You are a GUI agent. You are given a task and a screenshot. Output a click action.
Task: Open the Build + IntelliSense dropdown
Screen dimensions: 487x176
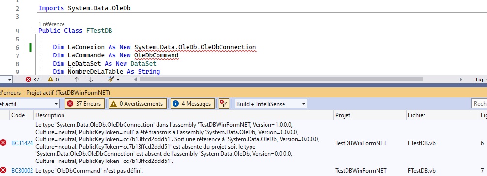pyautogui.click(x=270, y=104)
